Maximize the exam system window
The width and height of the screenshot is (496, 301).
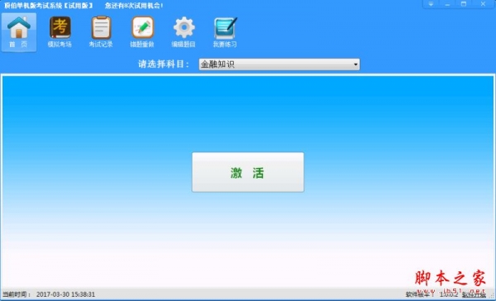464,4
